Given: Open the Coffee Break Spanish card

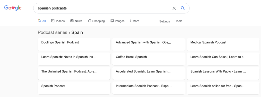Looking at the screenshot, I should tap(149, 59).
